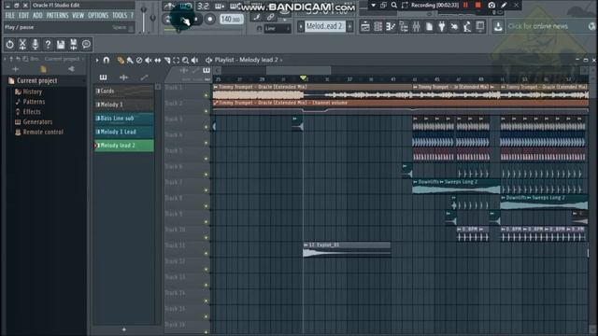Click for online news link
The image size is (598, 336).
point(538,26)
